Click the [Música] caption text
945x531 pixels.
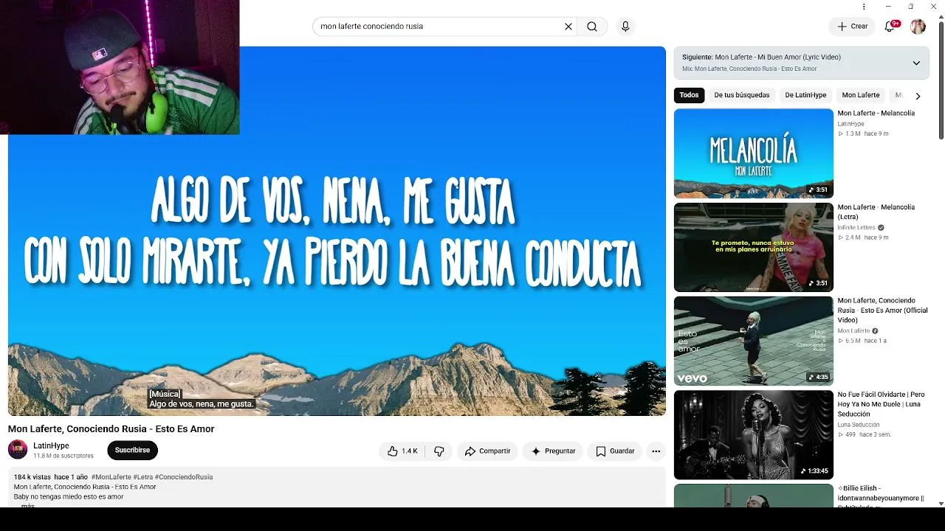pos(165,395)
